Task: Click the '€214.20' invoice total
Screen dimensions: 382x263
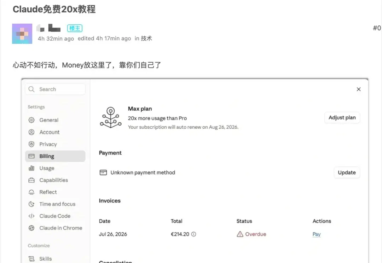Action: (x=180, y=234)
